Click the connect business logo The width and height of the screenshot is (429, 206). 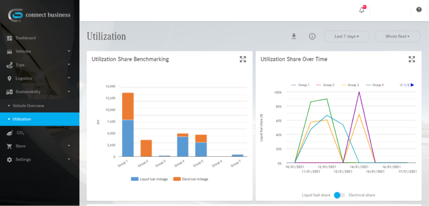coord(39,15)
